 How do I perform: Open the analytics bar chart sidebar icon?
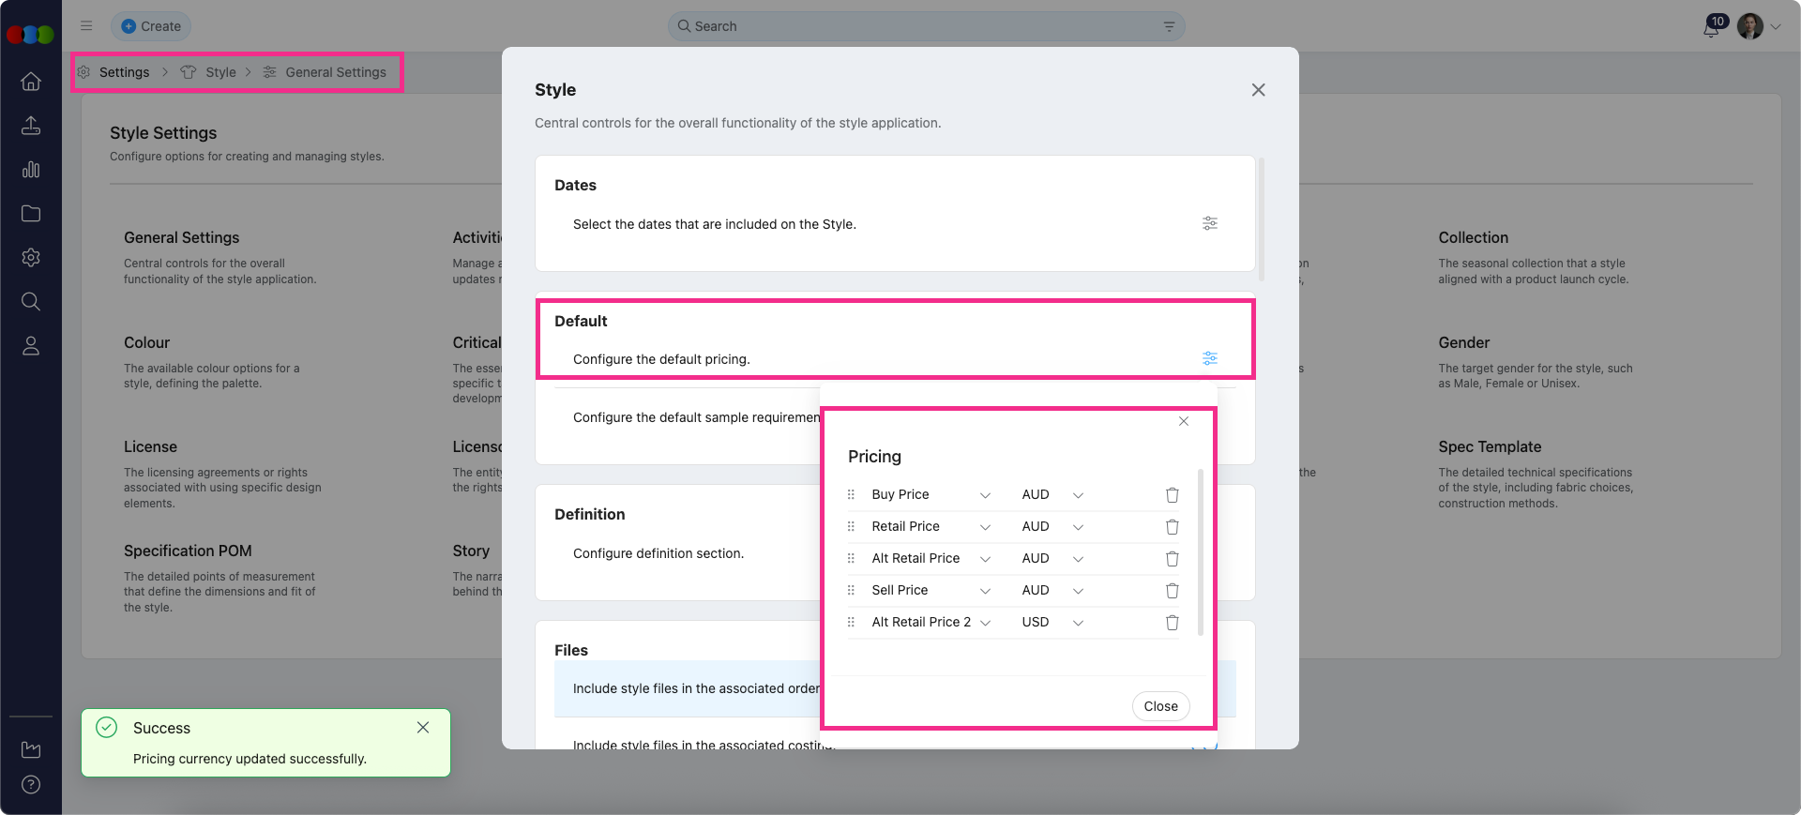pyautogui.click(x=31, y=170)
